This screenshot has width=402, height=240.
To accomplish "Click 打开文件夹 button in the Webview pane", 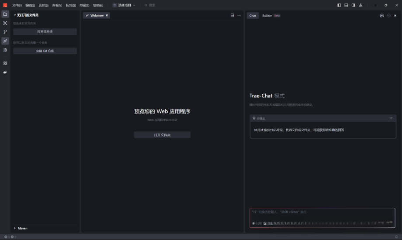I will 162,135.
